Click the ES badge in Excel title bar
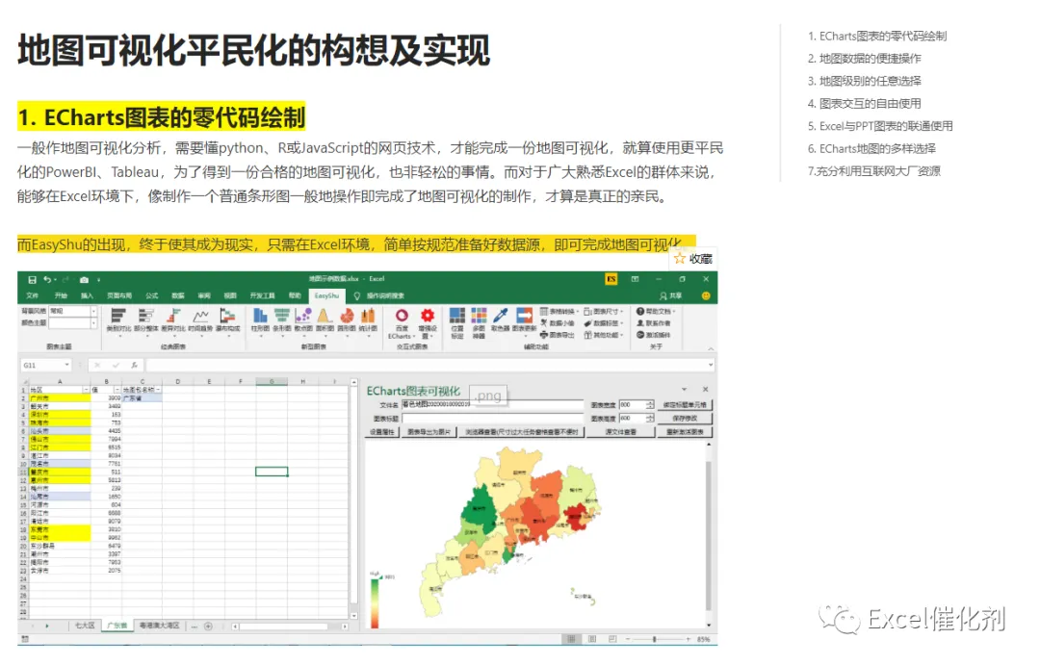1040x665 pixels. [x=611, y=279]
